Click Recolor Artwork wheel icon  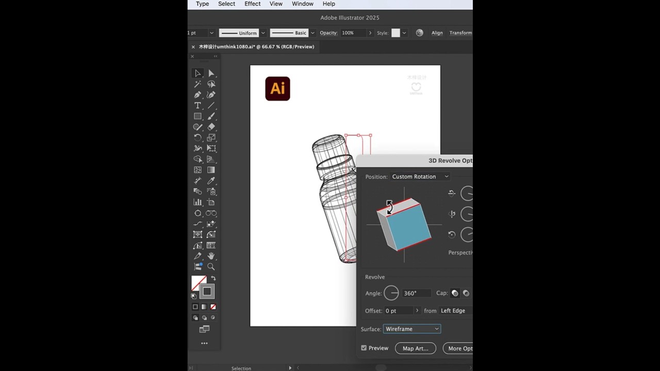(x=420, y=33)
